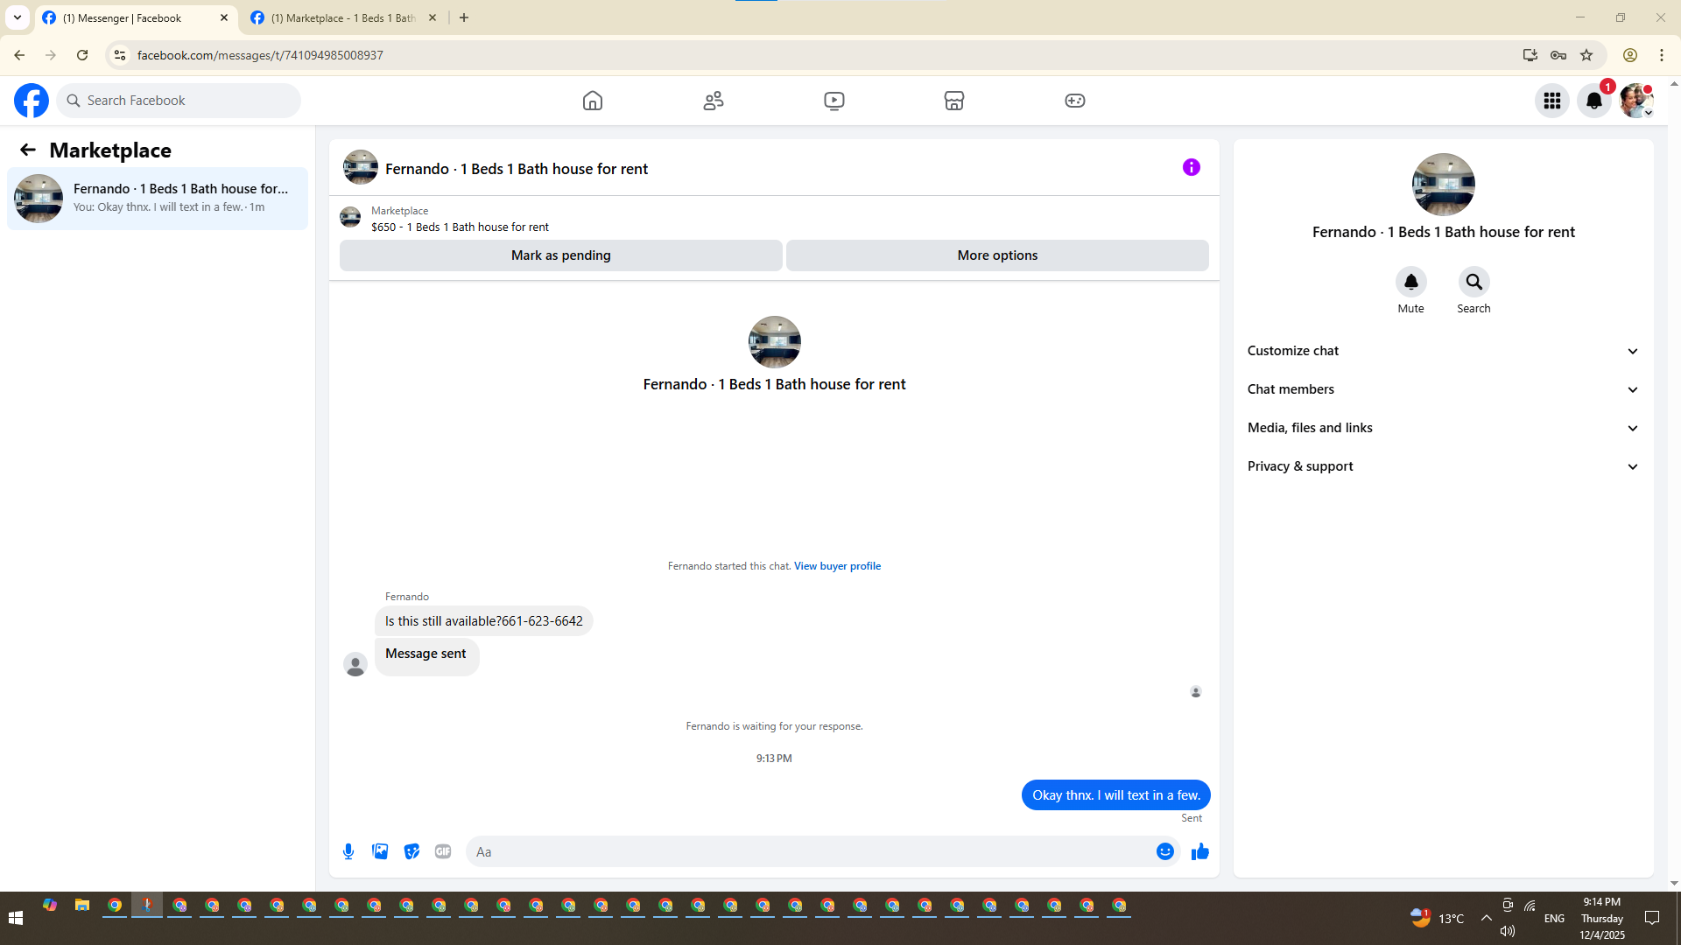Open the emoji picker in message box
This screenshot has width=1681, height=945.
click(x=1164, y=851)
